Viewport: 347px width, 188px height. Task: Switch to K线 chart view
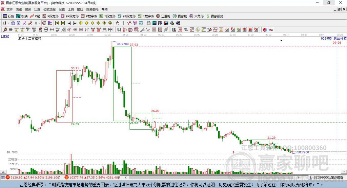click(x=35, y=16)
